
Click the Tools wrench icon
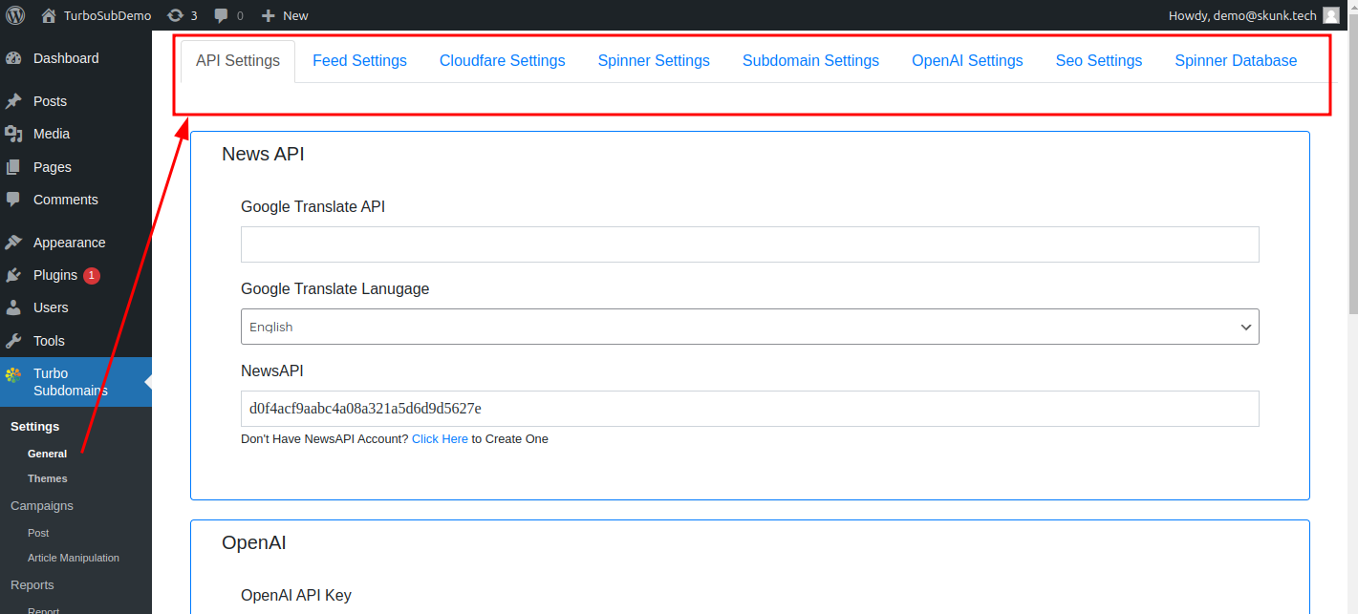click(21, 340)
